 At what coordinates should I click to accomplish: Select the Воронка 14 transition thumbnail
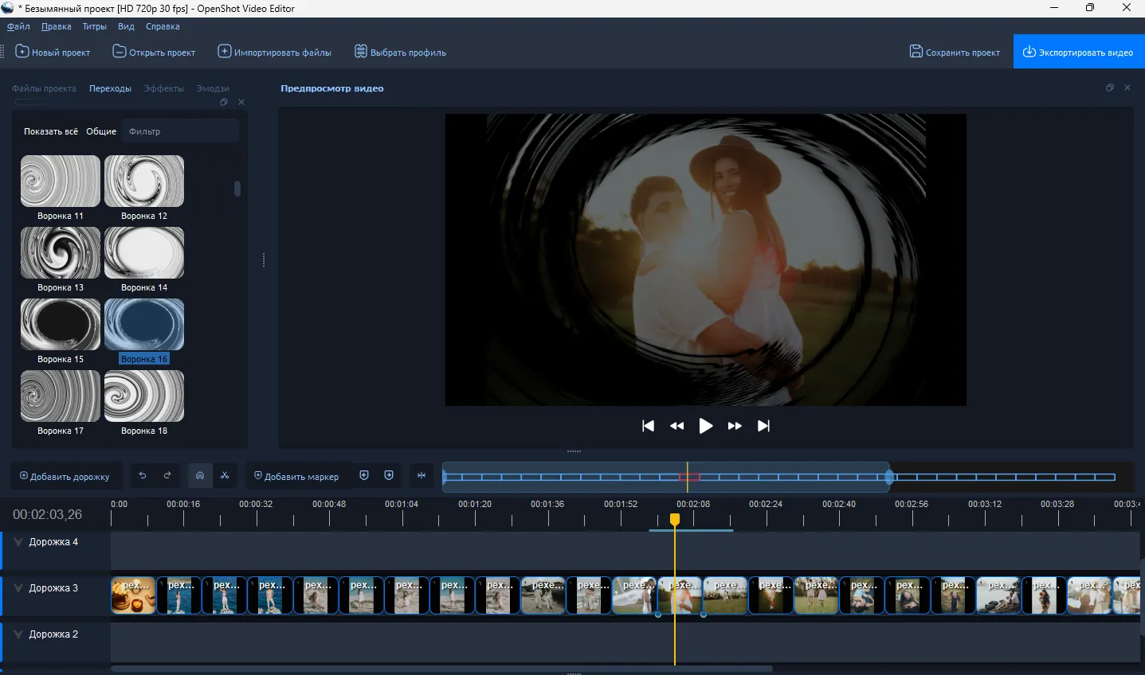tap(144, 252)
